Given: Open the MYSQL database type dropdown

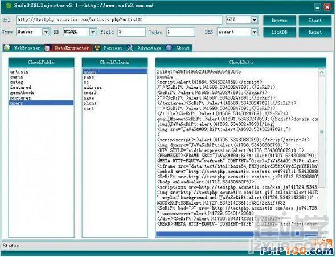Looking at the screenshot, I should pyautogui.click(x=93, y=32).
